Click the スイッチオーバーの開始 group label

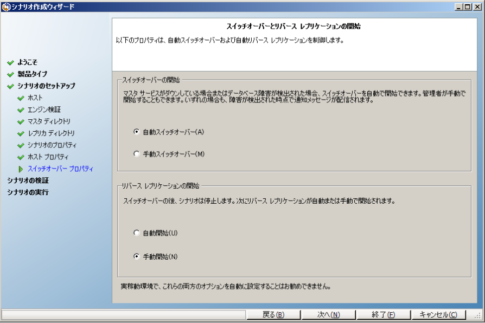pos(151,80)
